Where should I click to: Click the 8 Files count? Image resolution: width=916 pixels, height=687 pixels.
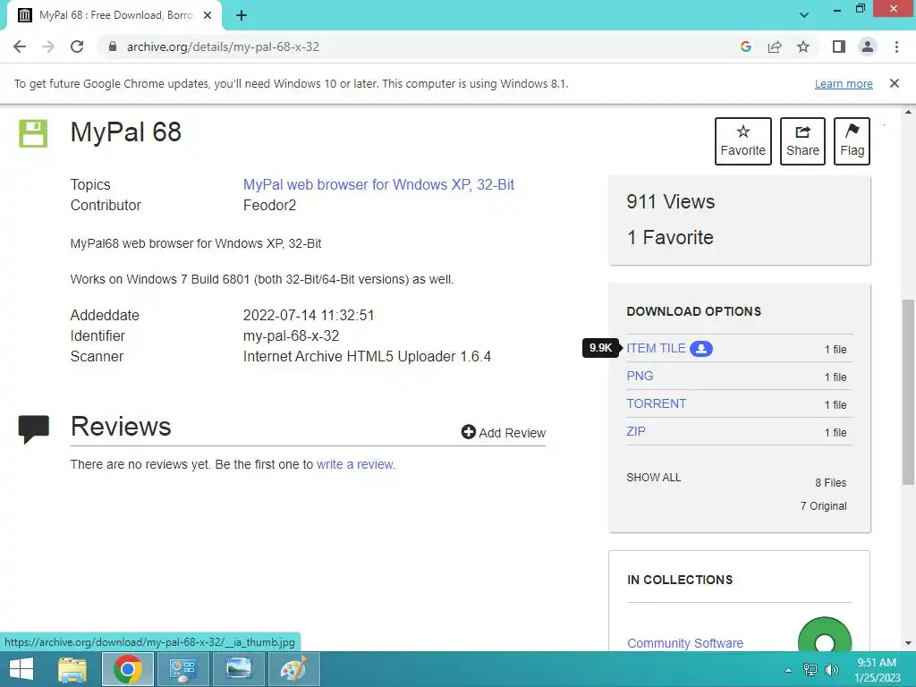coord(831,482)
